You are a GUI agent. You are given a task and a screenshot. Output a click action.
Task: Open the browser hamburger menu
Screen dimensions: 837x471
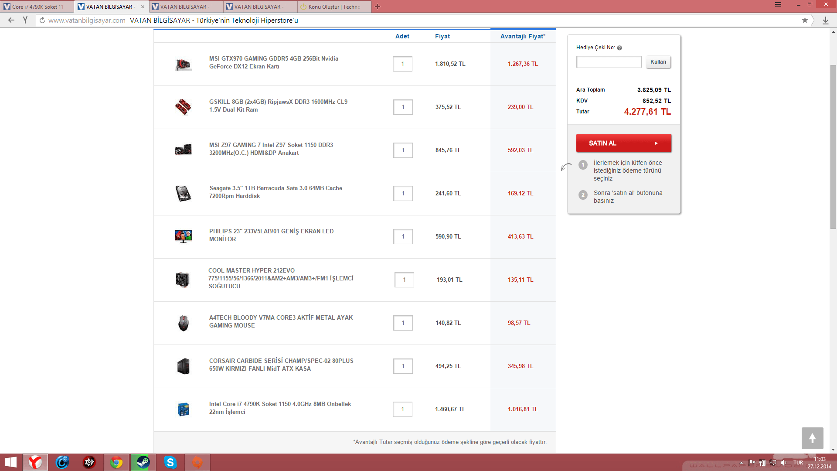[x=778, y=5]
